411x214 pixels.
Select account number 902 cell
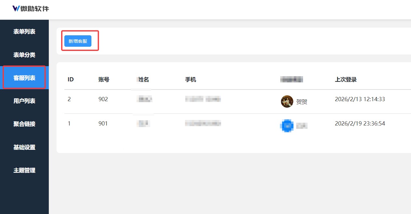point(103,99)
